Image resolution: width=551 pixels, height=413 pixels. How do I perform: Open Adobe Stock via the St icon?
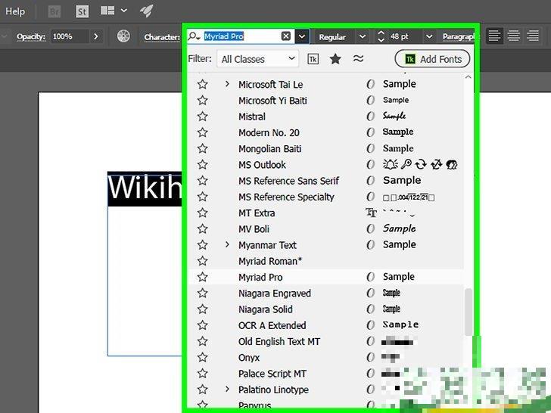click(81, 11)
